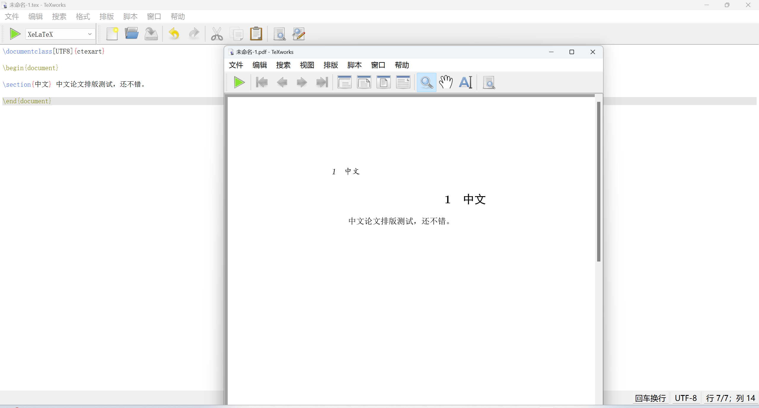Click the New document icon
Viewport: 759px width, 408px height.
[112, 34]
